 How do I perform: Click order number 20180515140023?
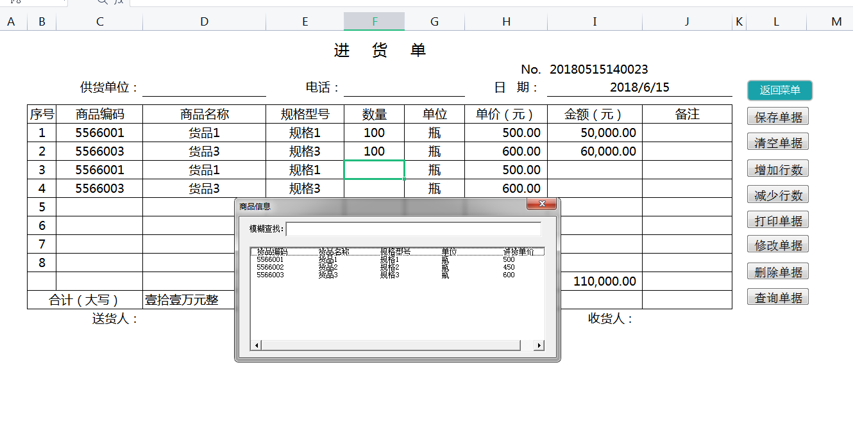tap(599, 69)
